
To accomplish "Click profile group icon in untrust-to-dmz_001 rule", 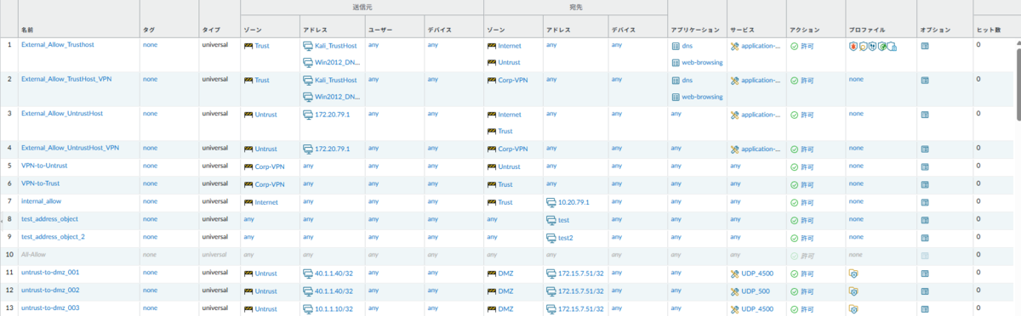I will (x=853, y=274).
